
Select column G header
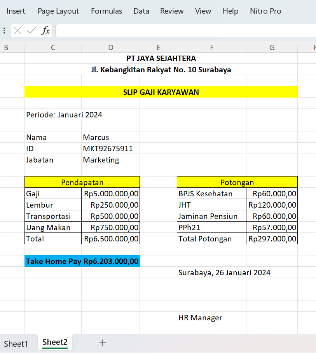272,47
